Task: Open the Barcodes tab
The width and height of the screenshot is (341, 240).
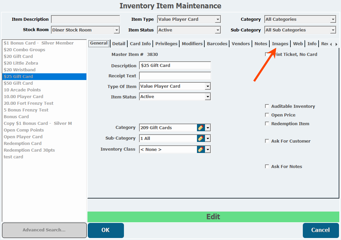Action: pyautogui.click(x=217, y=44)
